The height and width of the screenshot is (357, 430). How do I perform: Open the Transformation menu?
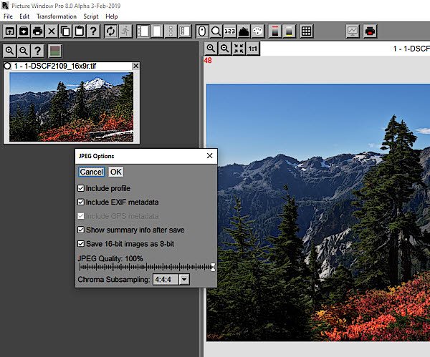56,16
